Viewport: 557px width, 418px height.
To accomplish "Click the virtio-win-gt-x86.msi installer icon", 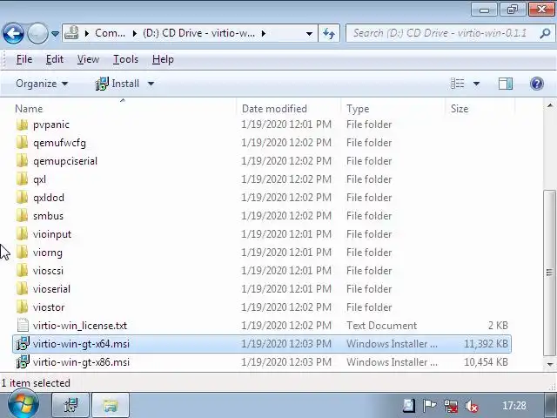I will pyautogui.click(x=23, y=362).
